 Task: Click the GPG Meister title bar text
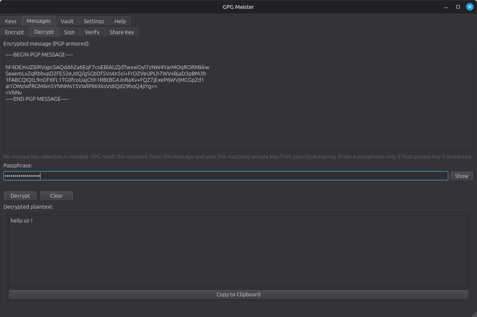[238, 7]
